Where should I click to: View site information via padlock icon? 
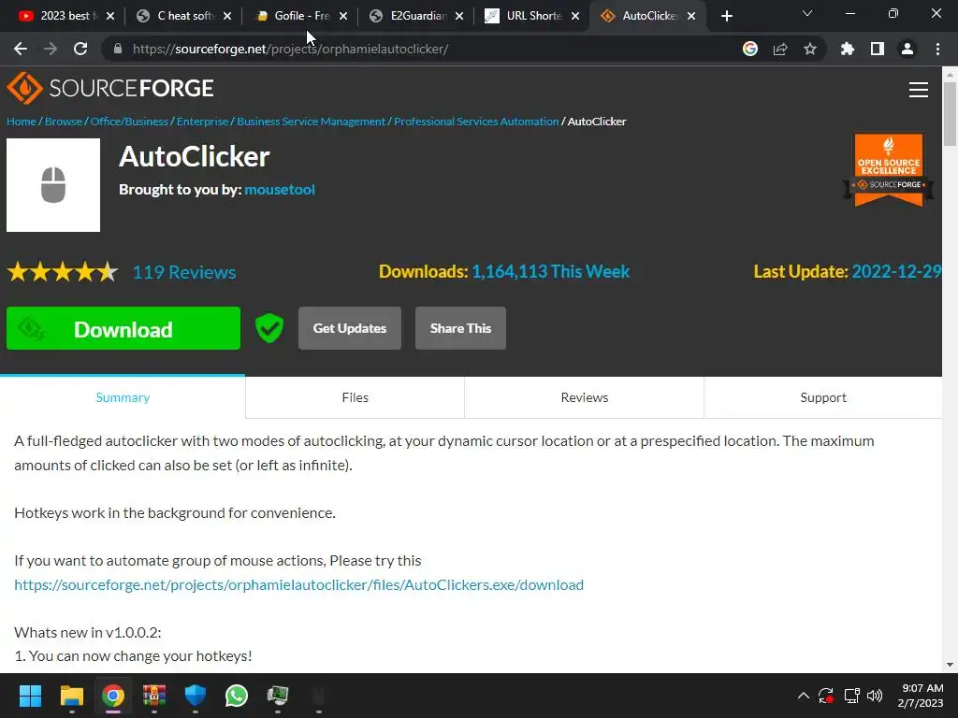pos(118,49)
